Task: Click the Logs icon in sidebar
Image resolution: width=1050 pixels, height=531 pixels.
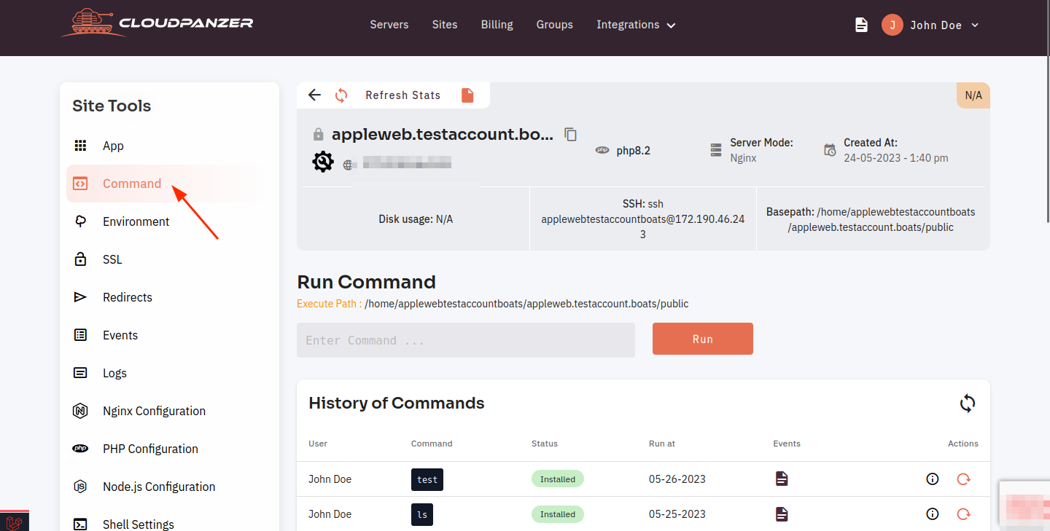Action: (x=81, y=373)
